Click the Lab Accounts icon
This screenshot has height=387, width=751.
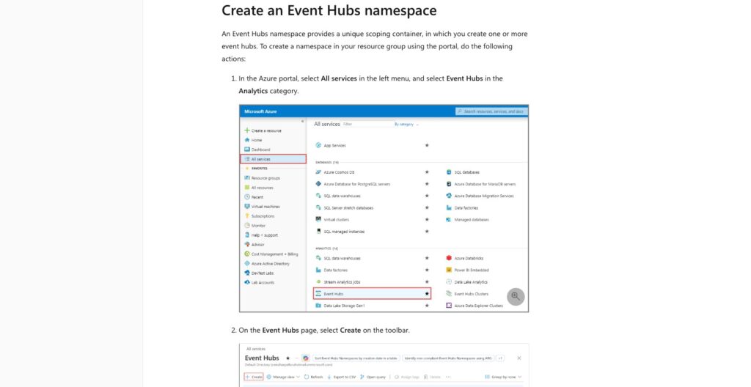[247, 282]
